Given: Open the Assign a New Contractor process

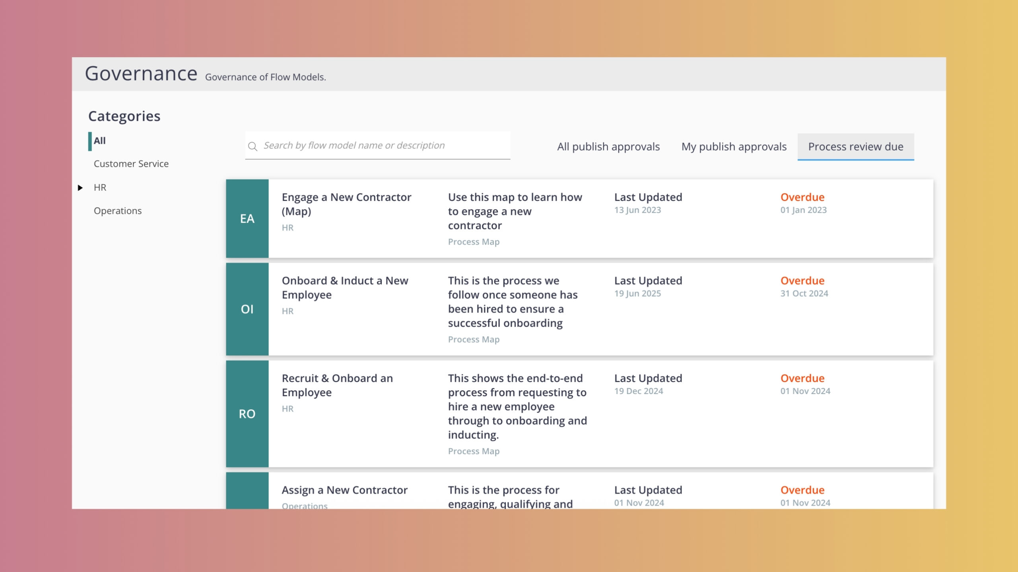Looking at the screenshot, I should point(344,490).
